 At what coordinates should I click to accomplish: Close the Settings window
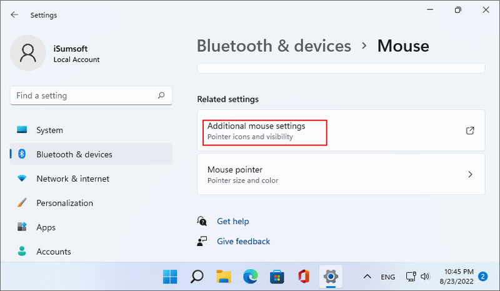pyautogui.click(x=486, y=10)
